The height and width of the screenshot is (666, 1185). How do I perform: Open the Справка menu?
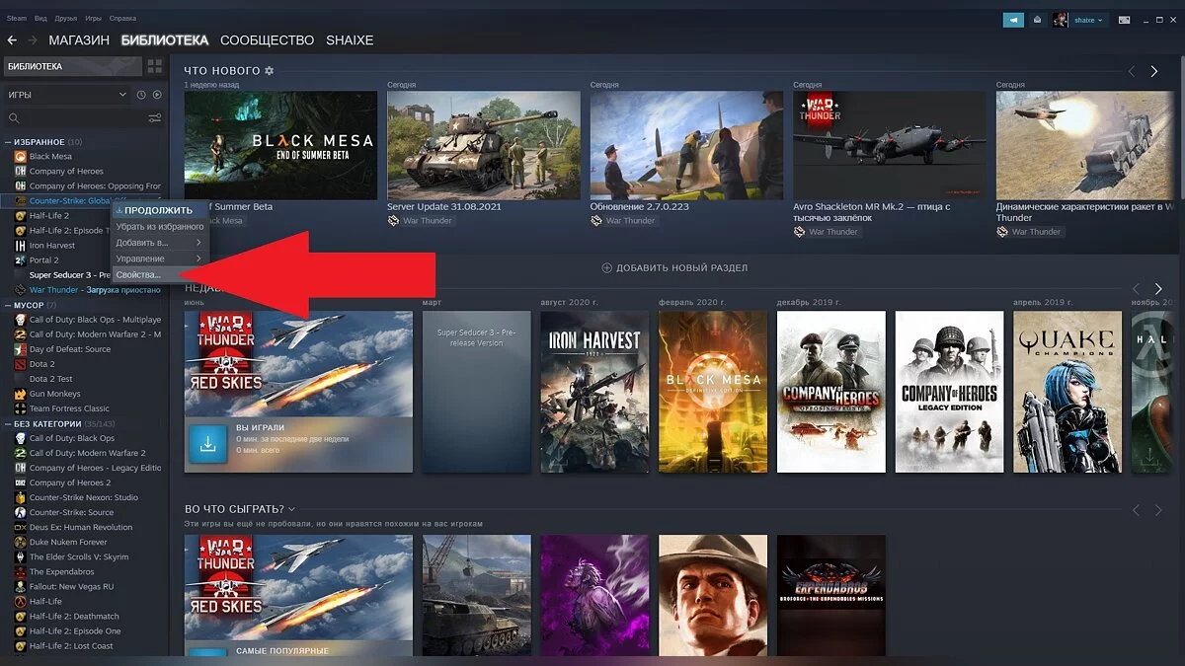tap(122, 18)
